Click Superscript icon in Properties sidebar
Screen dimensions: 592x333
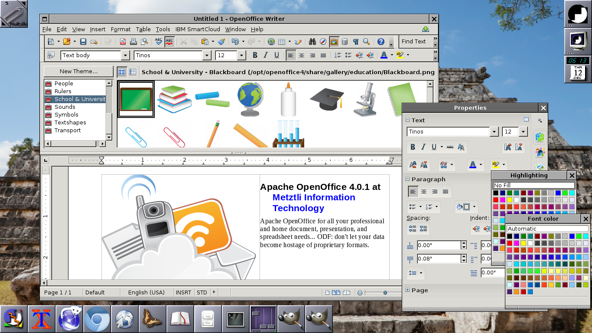click(x=413, y=165)
